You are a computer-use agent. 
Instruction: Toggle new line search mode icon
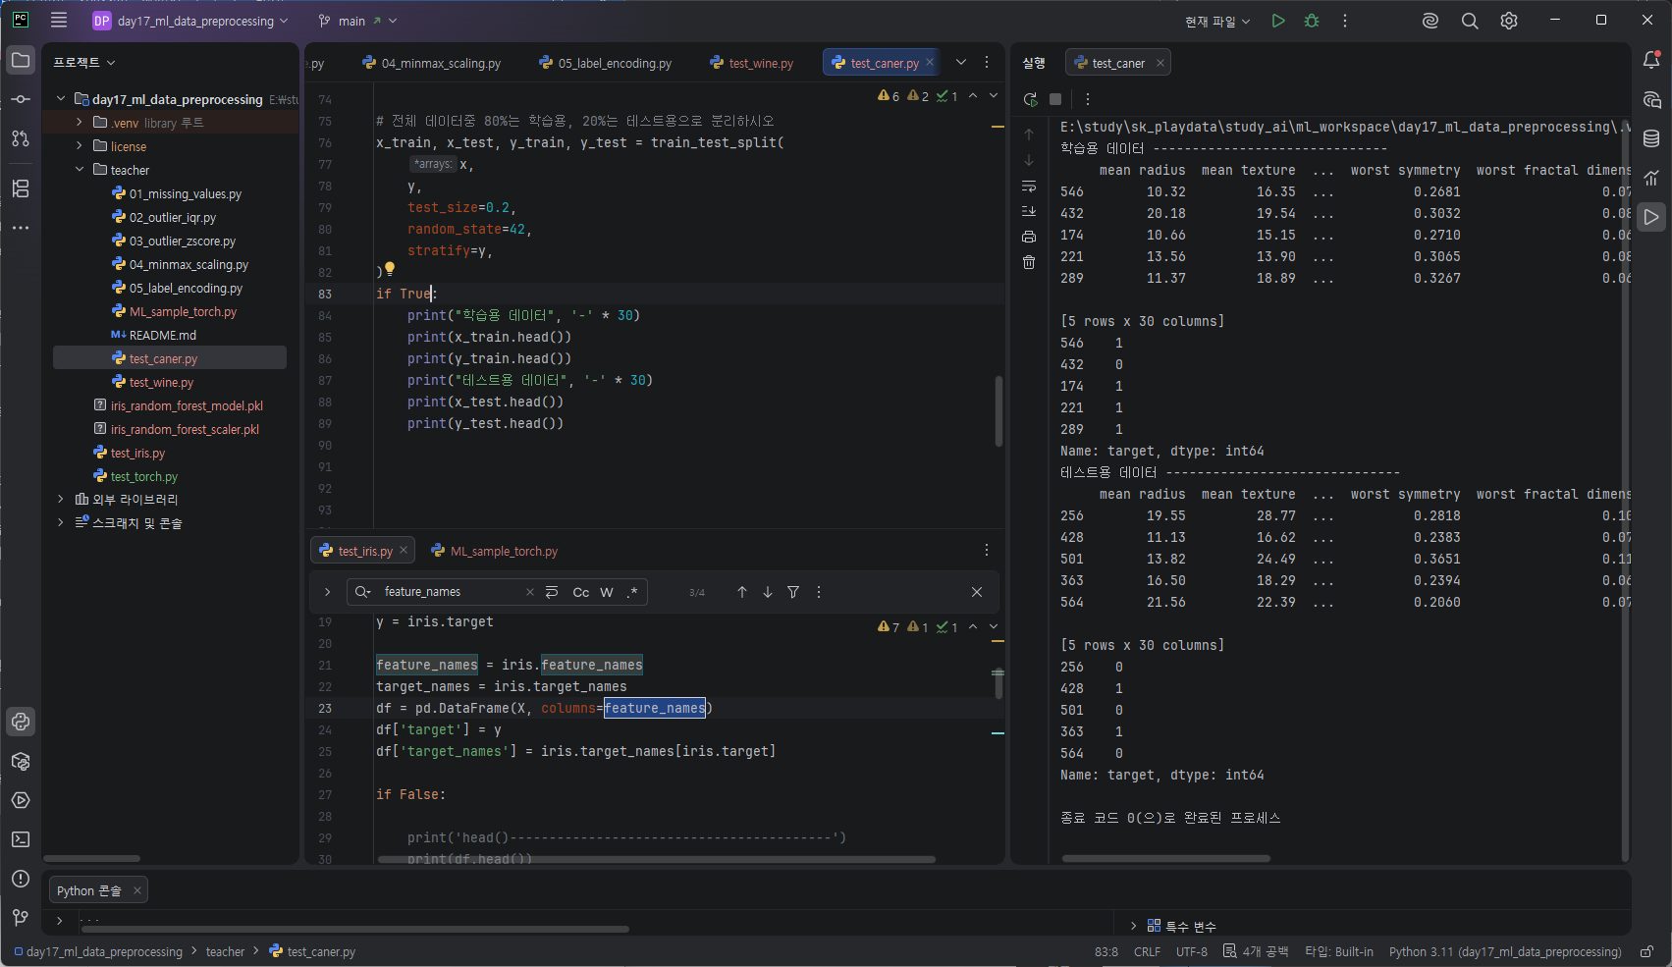tap(552, 592)
